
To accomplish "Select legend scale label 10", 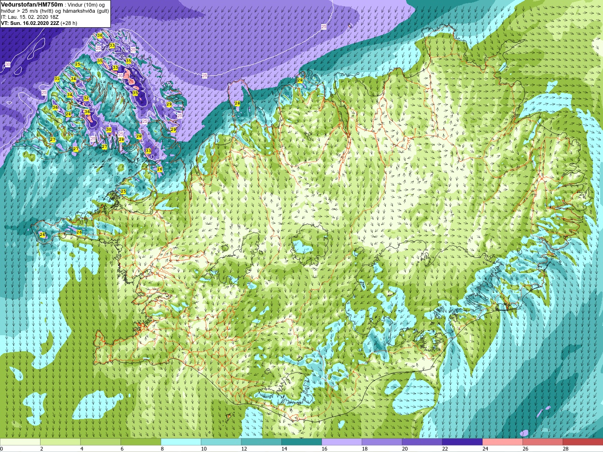I will point(204,449).
